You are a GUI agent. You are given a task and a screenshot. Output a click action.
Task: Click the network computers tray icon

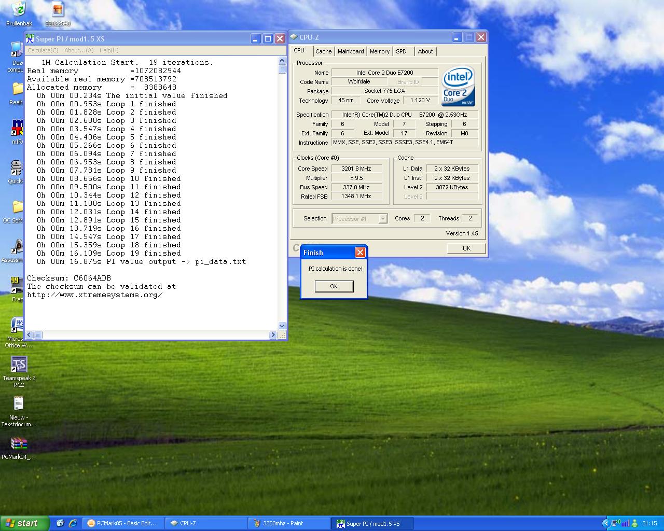[x=616, y=523]
